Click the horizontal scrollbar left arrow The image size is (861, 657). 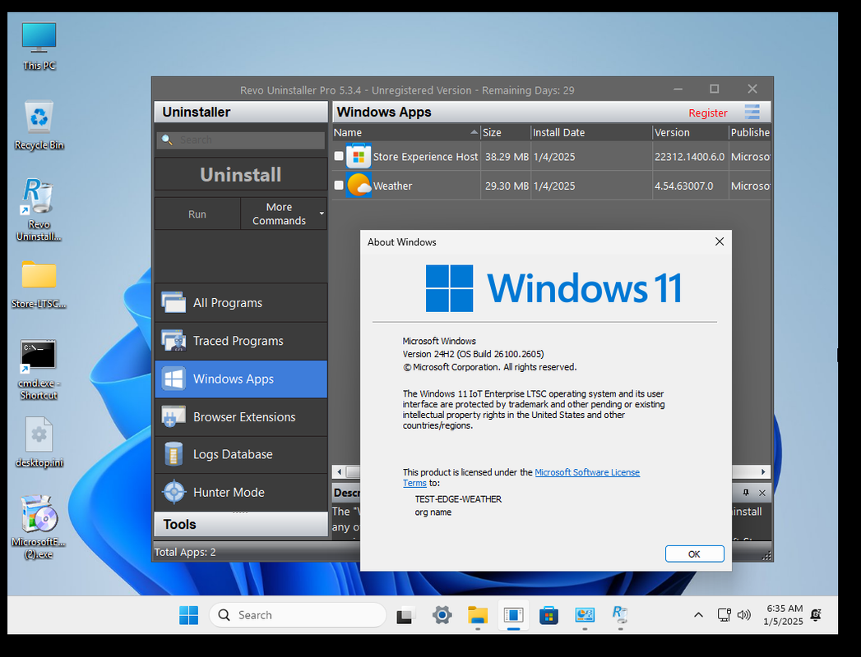(340, 471)
